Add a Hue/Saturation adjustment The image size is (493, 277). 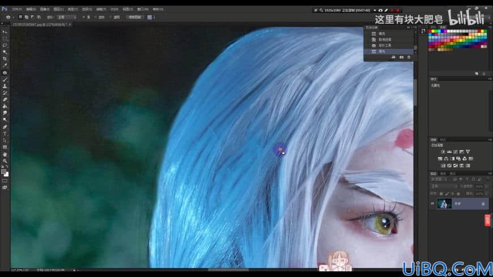[440, 159]
